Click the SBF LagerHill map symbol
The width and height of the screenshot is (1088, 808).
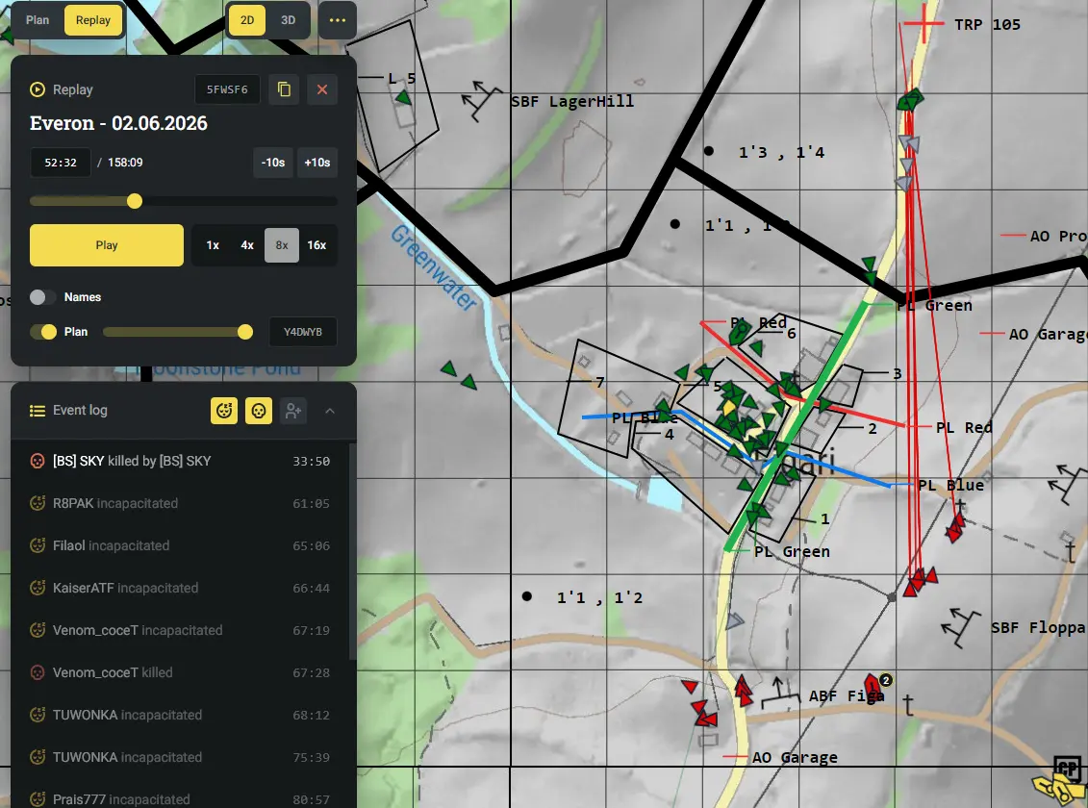point(482,101)
